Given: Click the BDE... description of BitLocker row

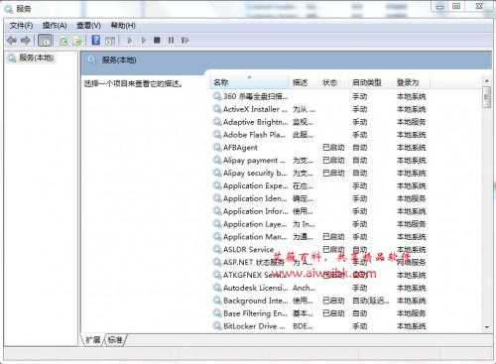Looking at the screenshot, I should pos(303,326).
